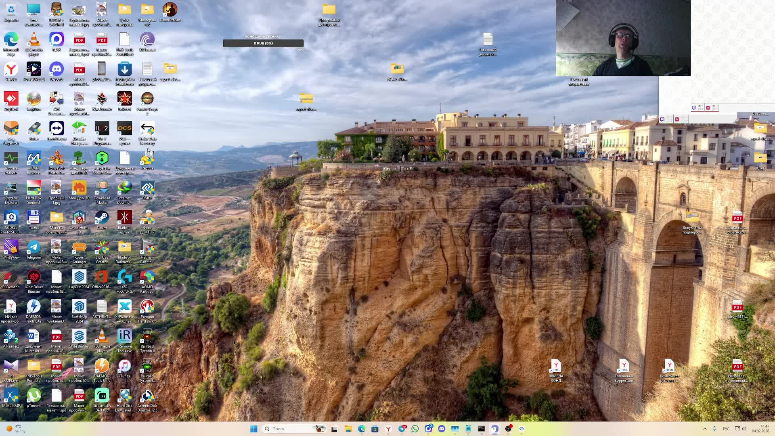This screenshot has width=775, height=436.
Task: Select the iTunes desktop icon
Action: click(x=124, y=367)
